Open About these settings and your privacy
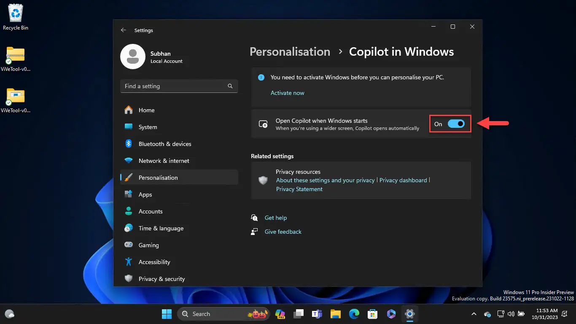 (x=326, y=180)
